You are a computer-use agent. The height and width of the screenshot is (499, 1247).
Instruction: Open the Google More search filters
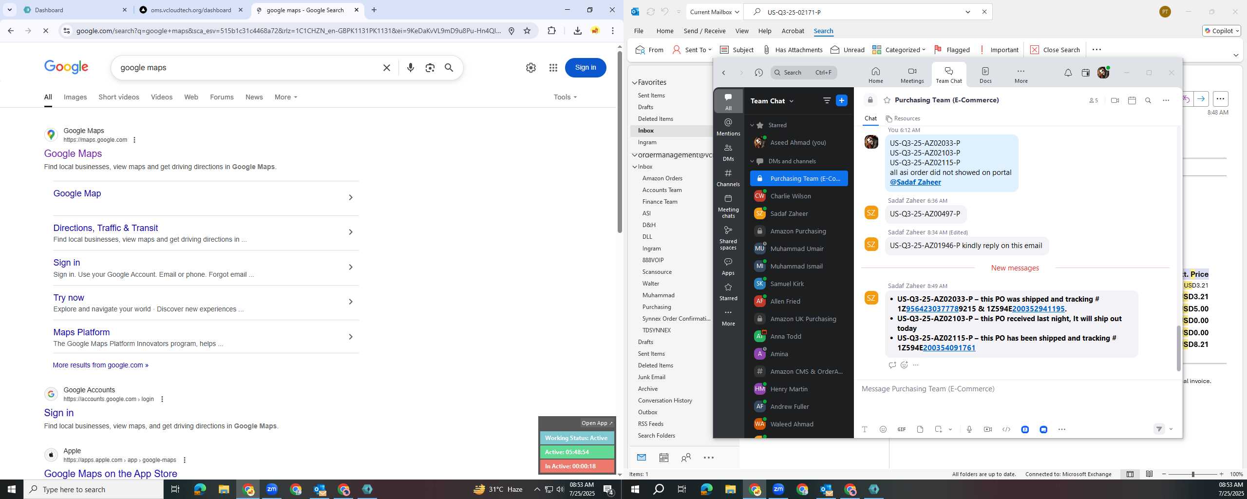286,97
